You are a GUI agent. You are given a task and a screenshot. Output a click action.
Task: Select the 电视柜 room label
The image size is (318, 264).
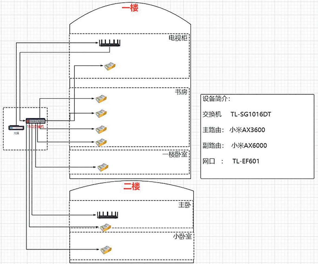[178, 38]
